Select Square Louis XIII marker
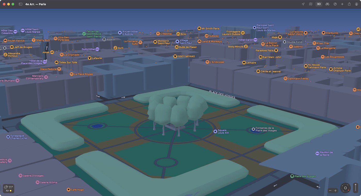The image size is (361, 196). pyautogui.click(x=215, y=131)
